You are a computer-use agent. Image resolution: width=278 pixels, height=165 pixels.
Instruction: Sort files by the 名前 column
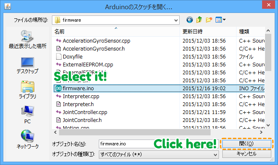[116, 32]
